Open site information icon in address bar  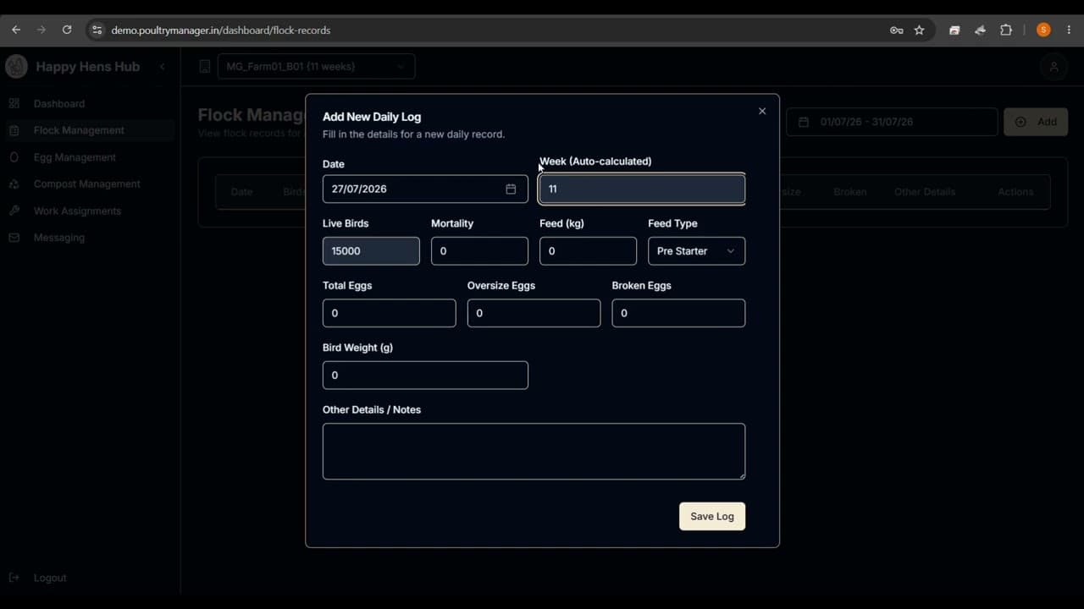(97, 30)
